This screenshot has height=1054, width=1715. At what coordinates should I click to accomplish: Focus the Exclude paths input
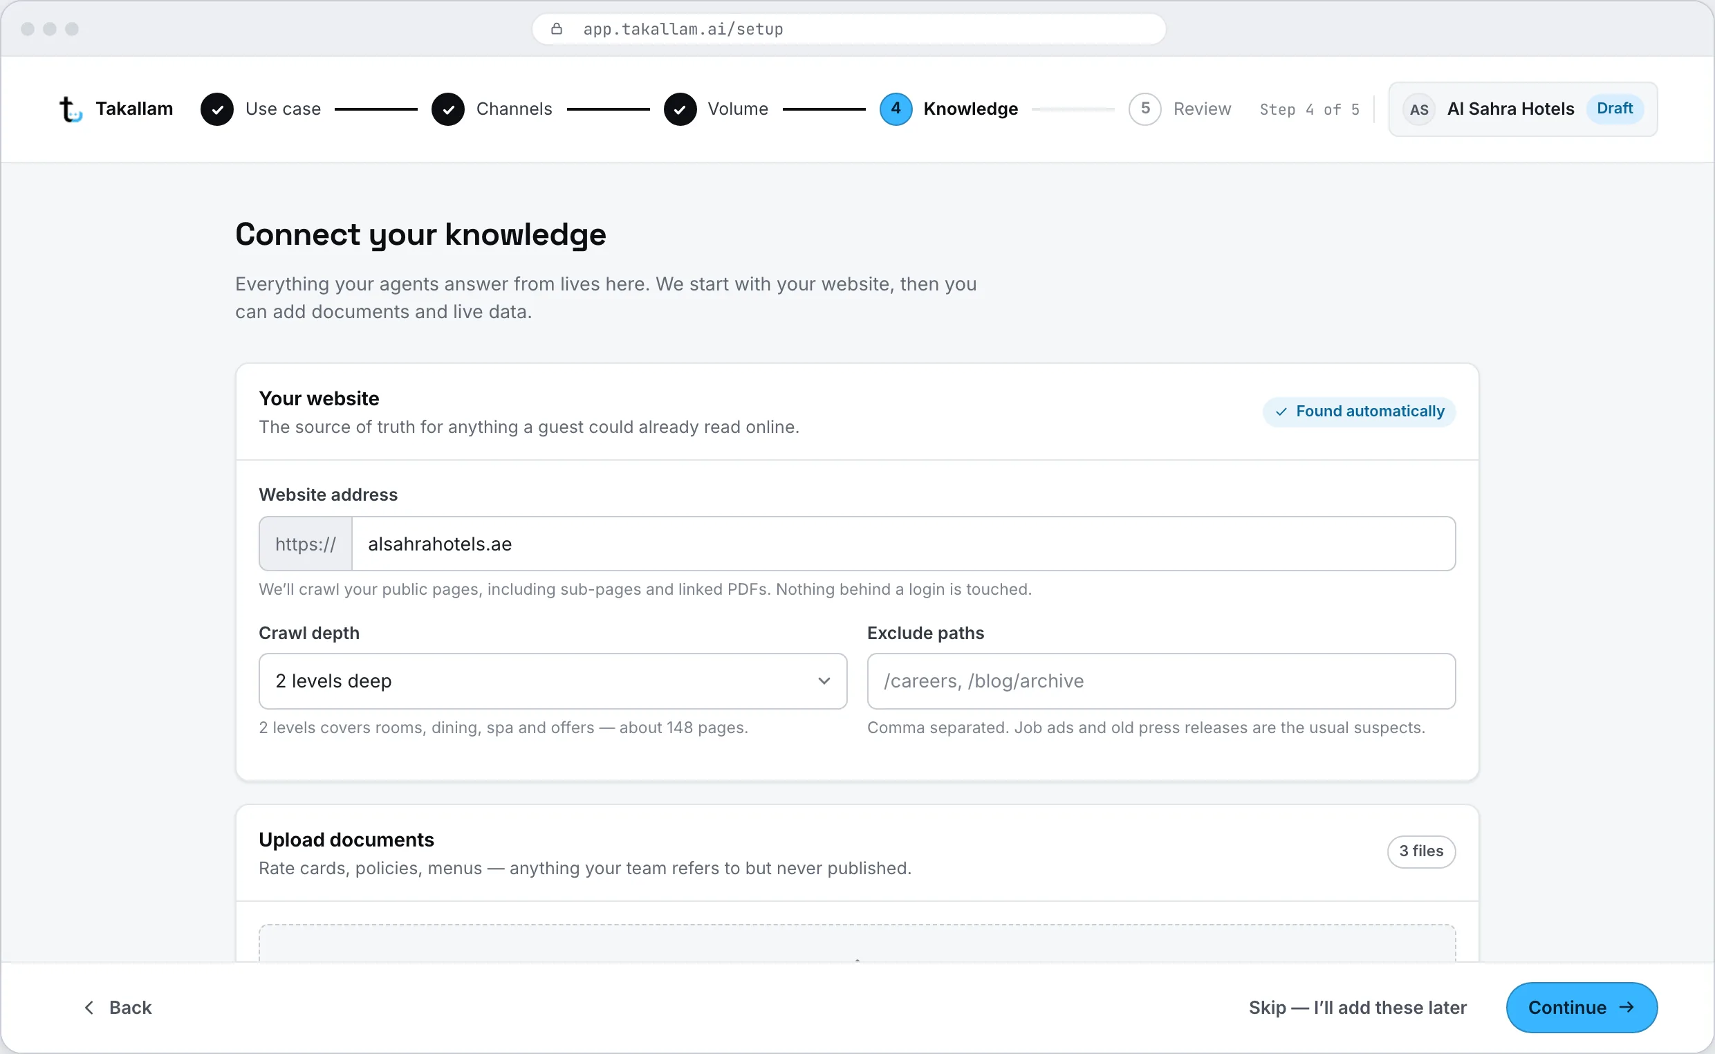tap(1161, 681)
